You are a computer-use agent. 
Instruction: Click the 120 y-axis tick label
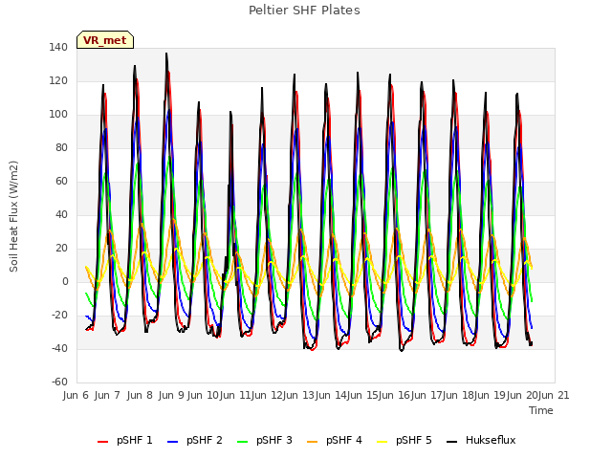(x=58, y=81)
